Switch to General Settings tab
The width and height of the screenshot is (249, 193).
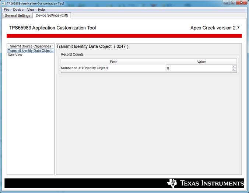(x=17, y=15)
